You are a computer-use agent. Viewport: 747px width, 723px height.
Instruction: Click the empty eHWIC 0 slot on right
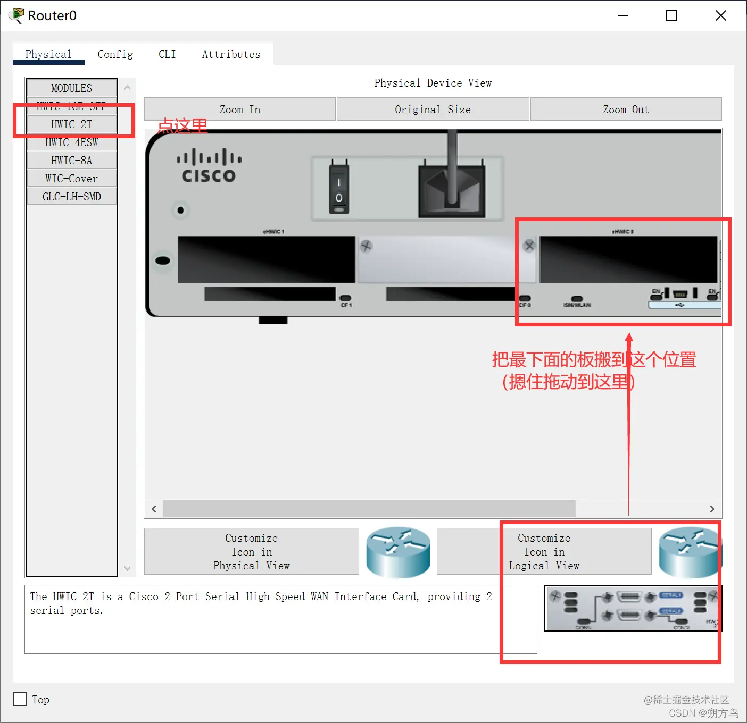tap(628, 259)
